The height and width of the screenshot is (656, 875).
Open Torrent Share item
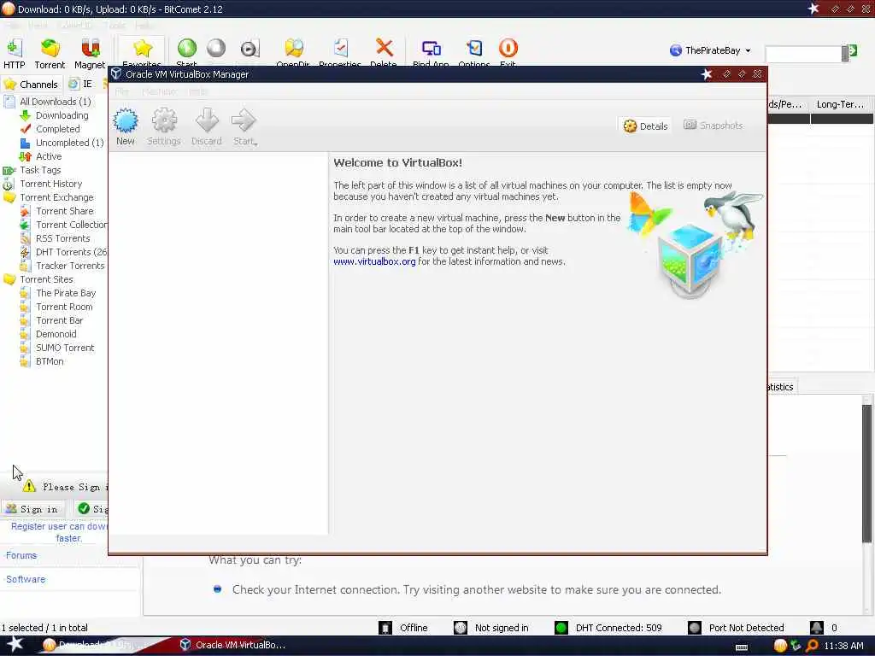point(65,211)
